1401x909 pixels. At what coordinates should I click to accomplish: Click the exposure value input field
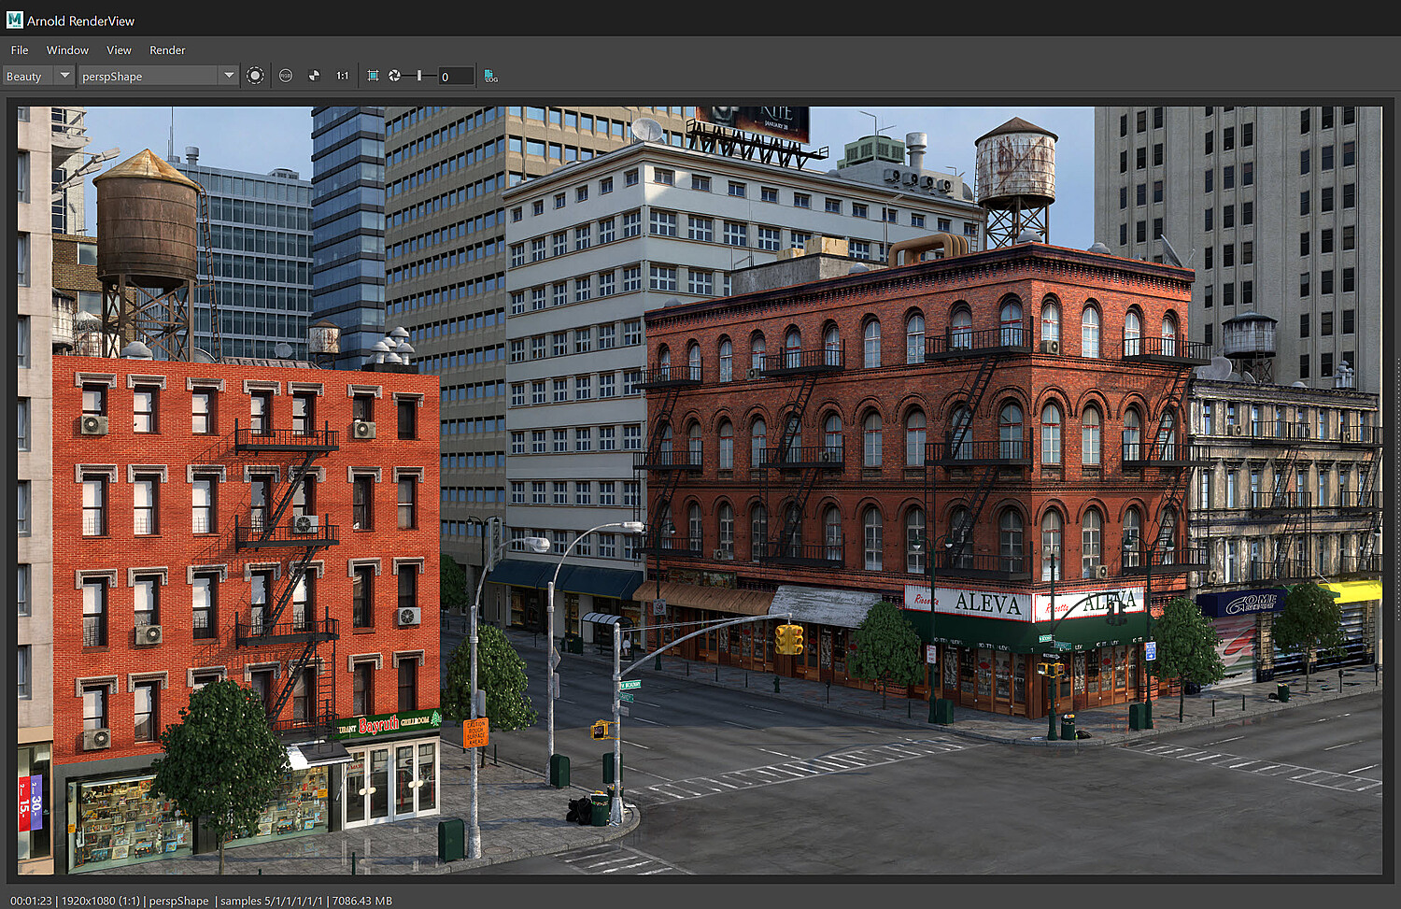pos(456,77)
